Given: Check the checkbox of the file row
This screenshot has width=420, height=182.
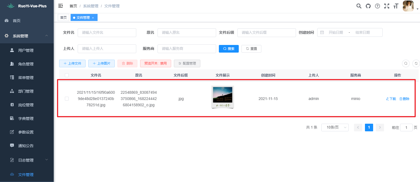Looking at the screenshot, I should [67, 99].
